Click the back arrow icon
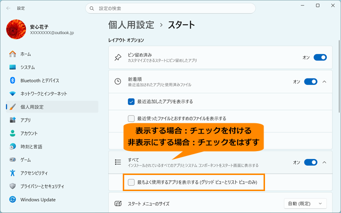 tap(8, 8)
